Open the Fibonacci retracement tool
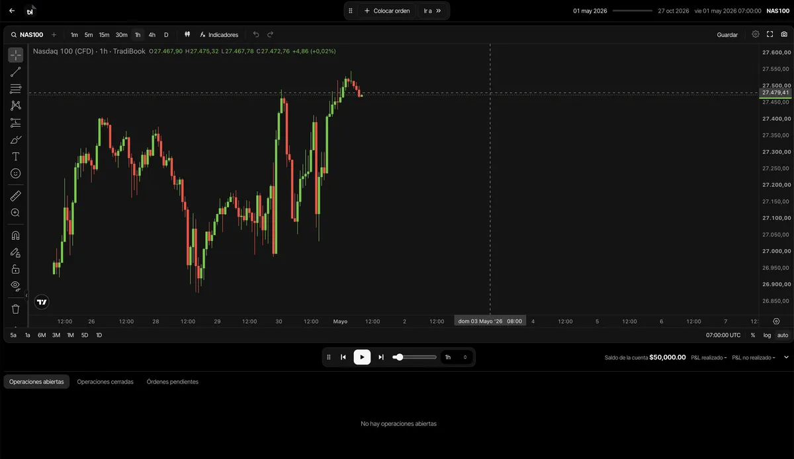This screenshot has height=459, width=794. (16, 88)
